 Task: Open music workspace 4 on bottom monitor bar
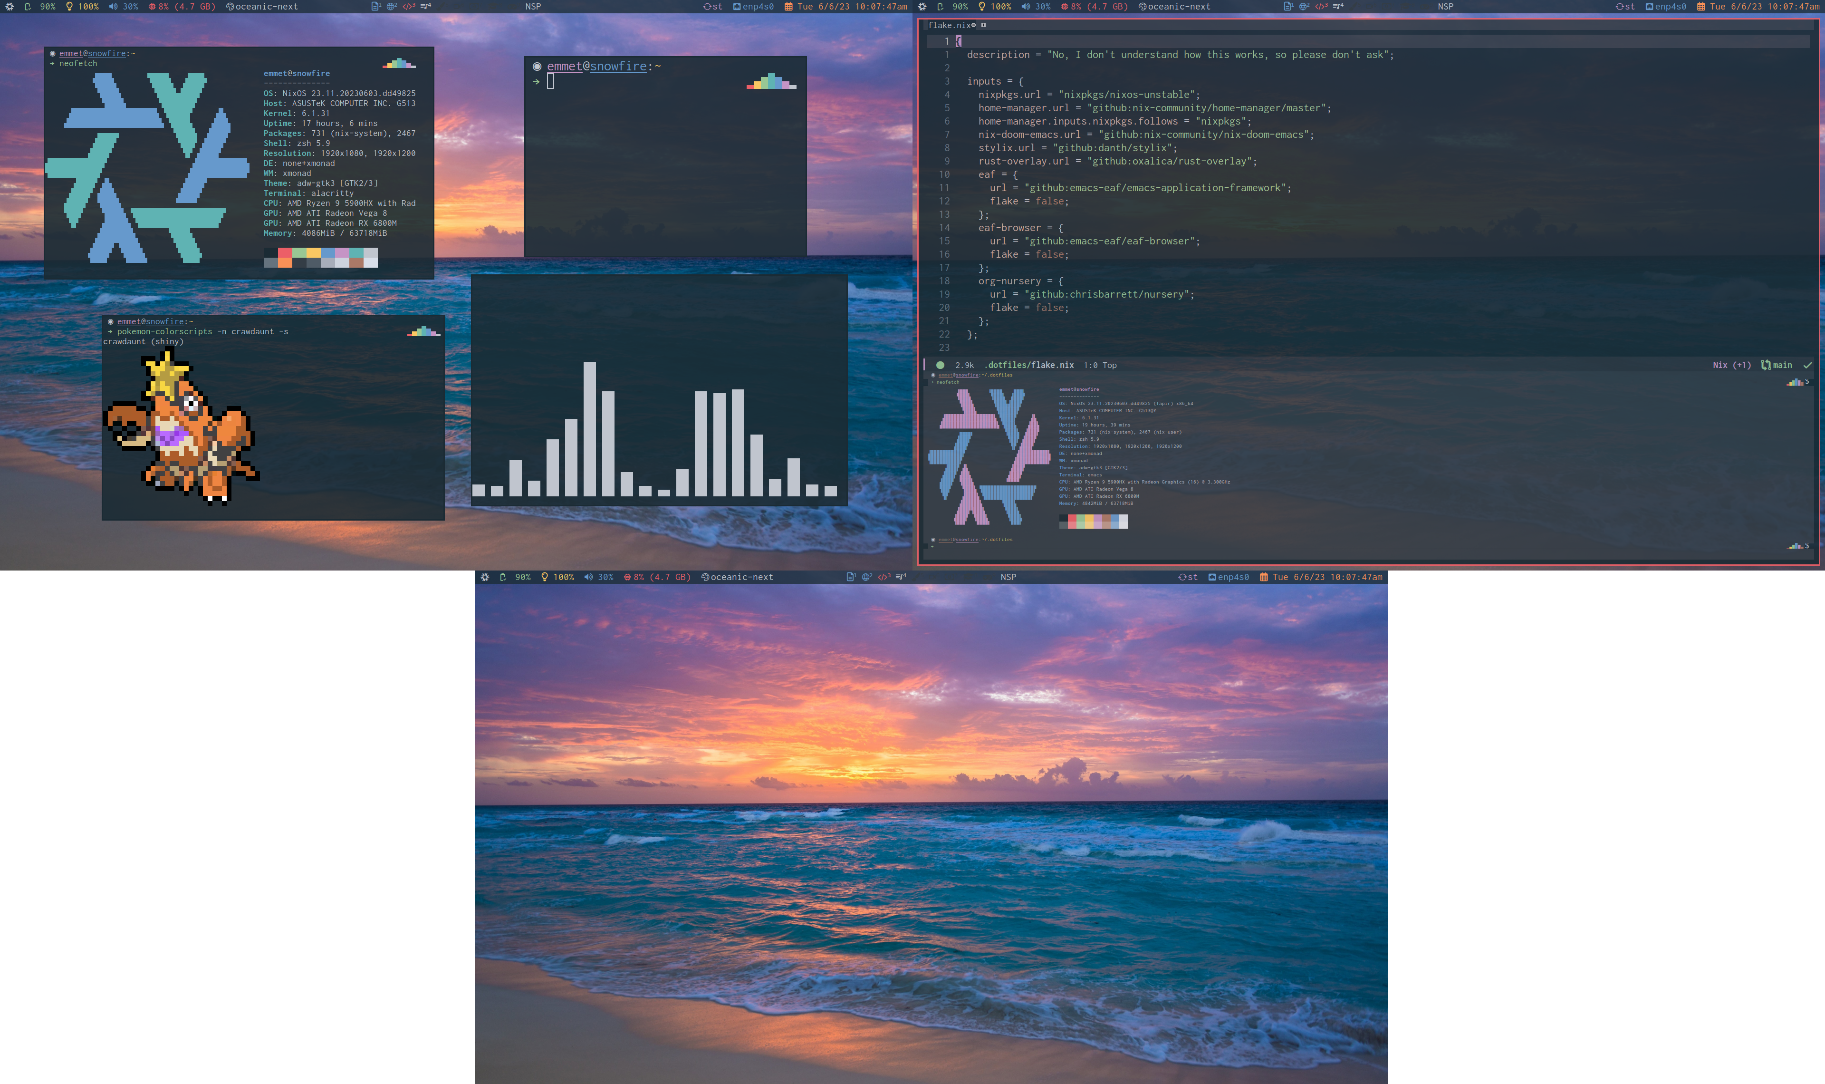click(x=901, y=577)
